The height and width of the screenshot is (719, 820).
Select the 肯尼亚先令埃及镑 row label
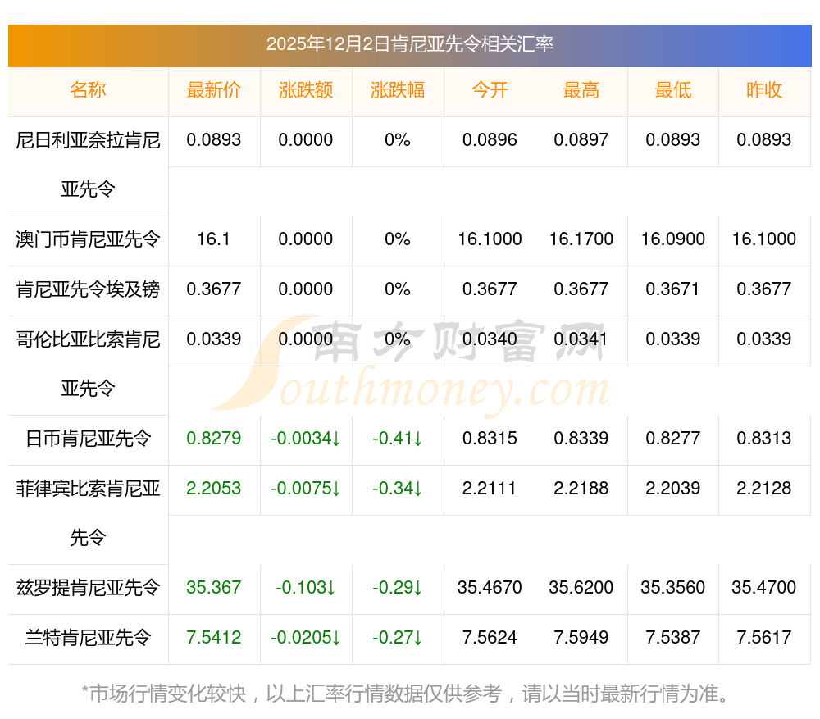[x=88, y=289]
